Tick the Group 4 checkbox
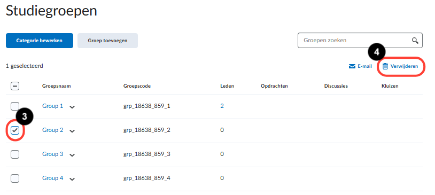The width and height of the screenshot is (435, 195). pos(15,178)
